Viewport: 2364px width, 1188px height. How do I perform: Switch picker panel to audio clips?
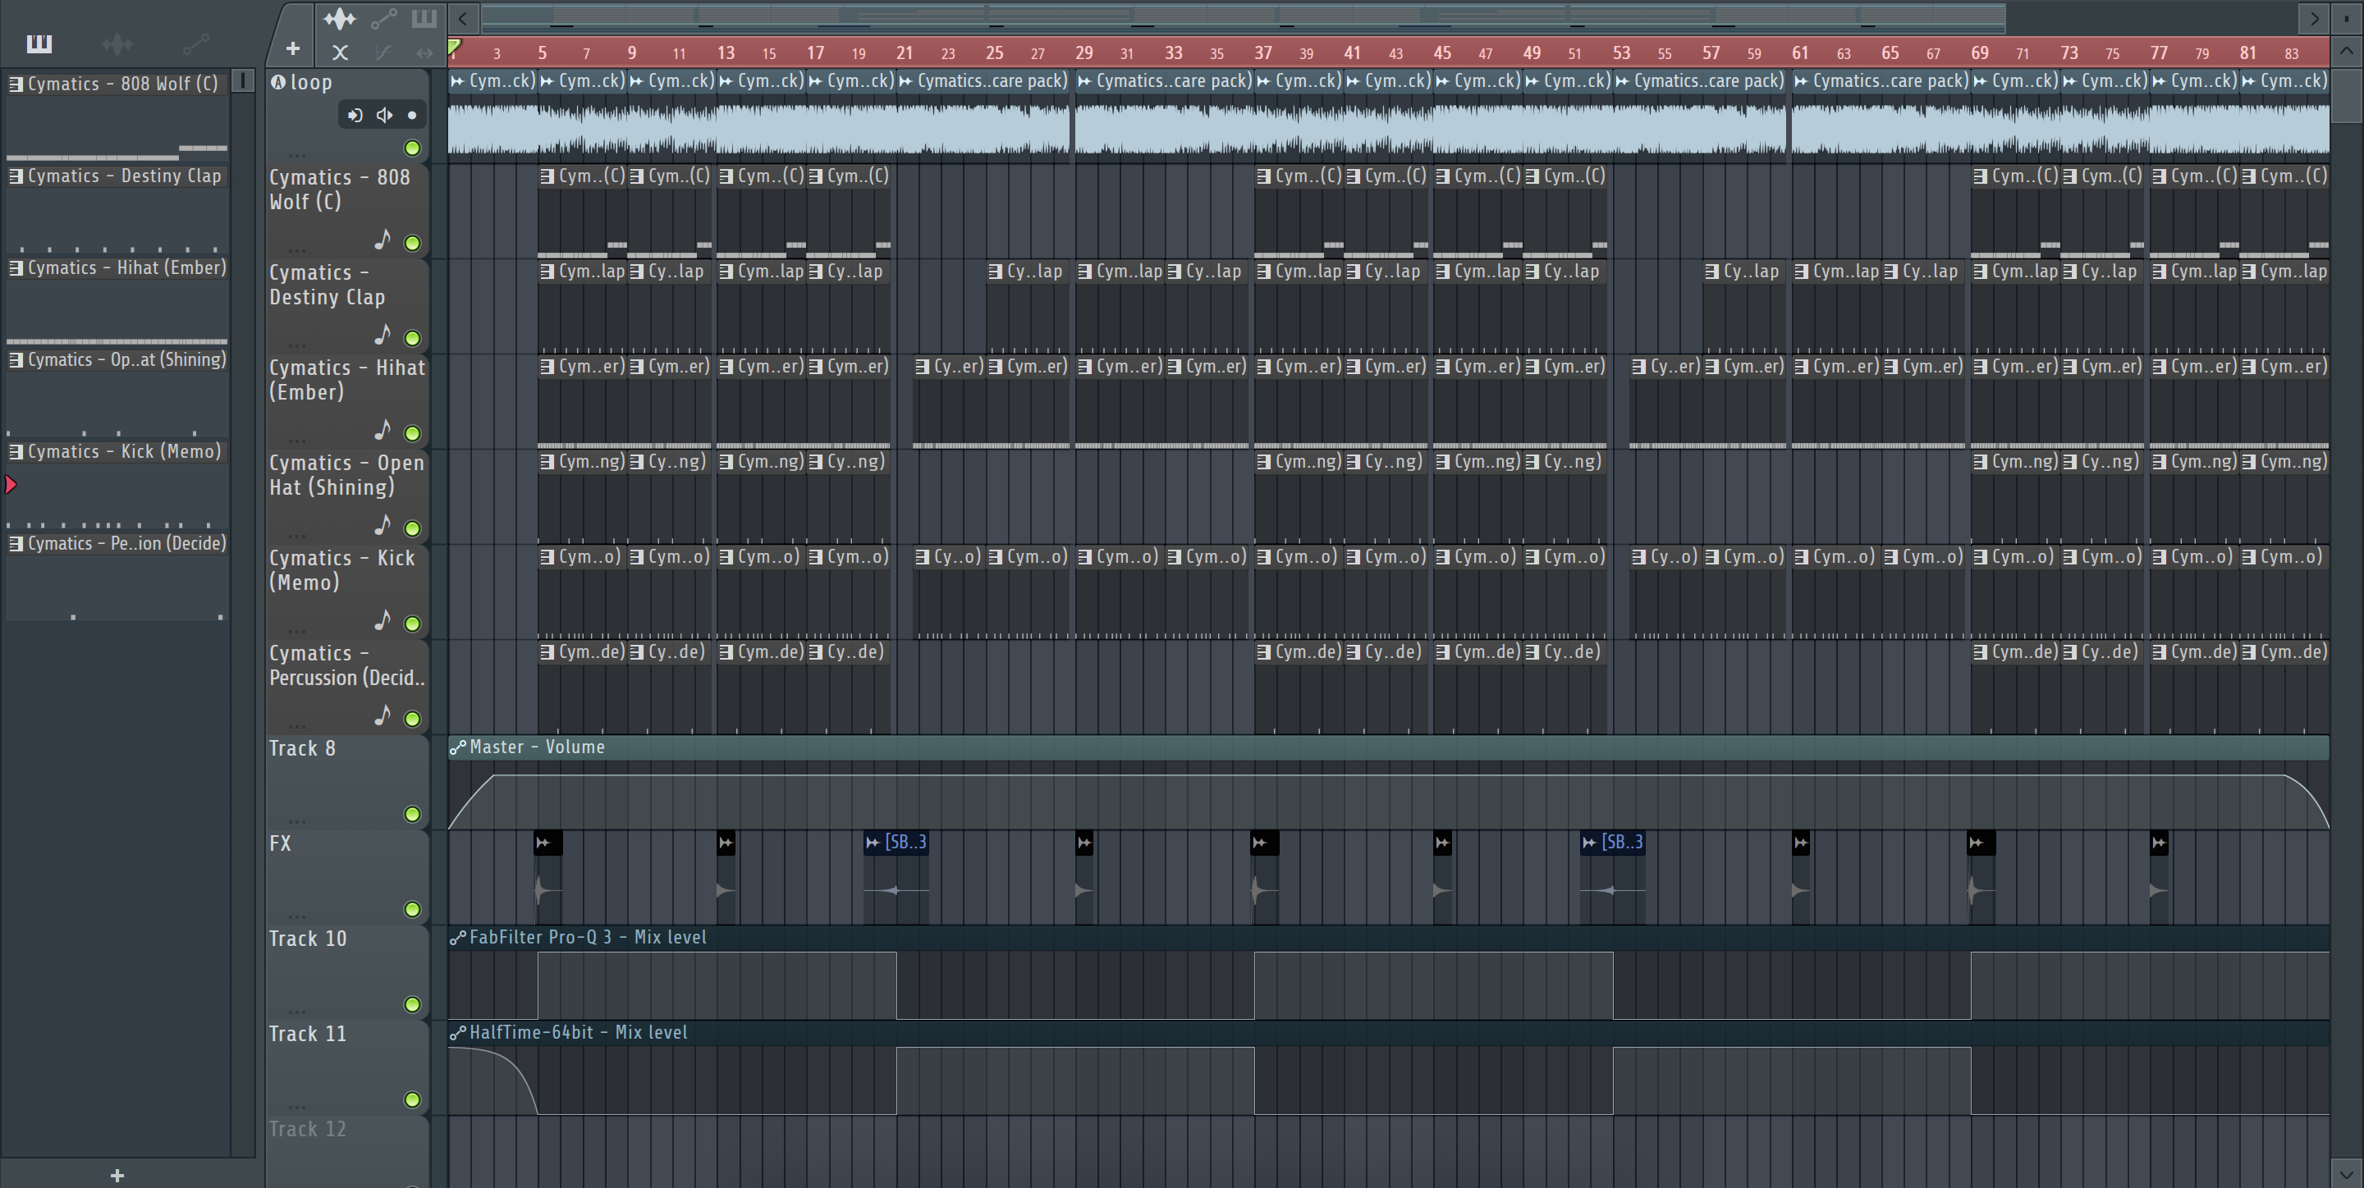tap(117, 43)
